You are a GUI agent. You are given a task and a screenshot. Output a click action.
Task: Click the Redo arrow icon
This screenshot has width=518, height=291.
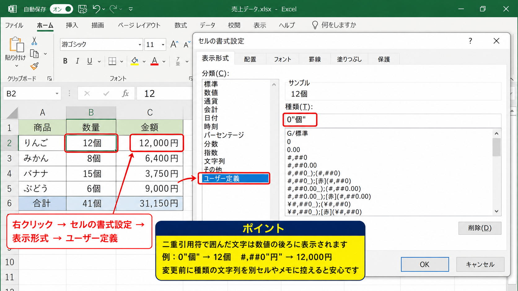(113, 9)
